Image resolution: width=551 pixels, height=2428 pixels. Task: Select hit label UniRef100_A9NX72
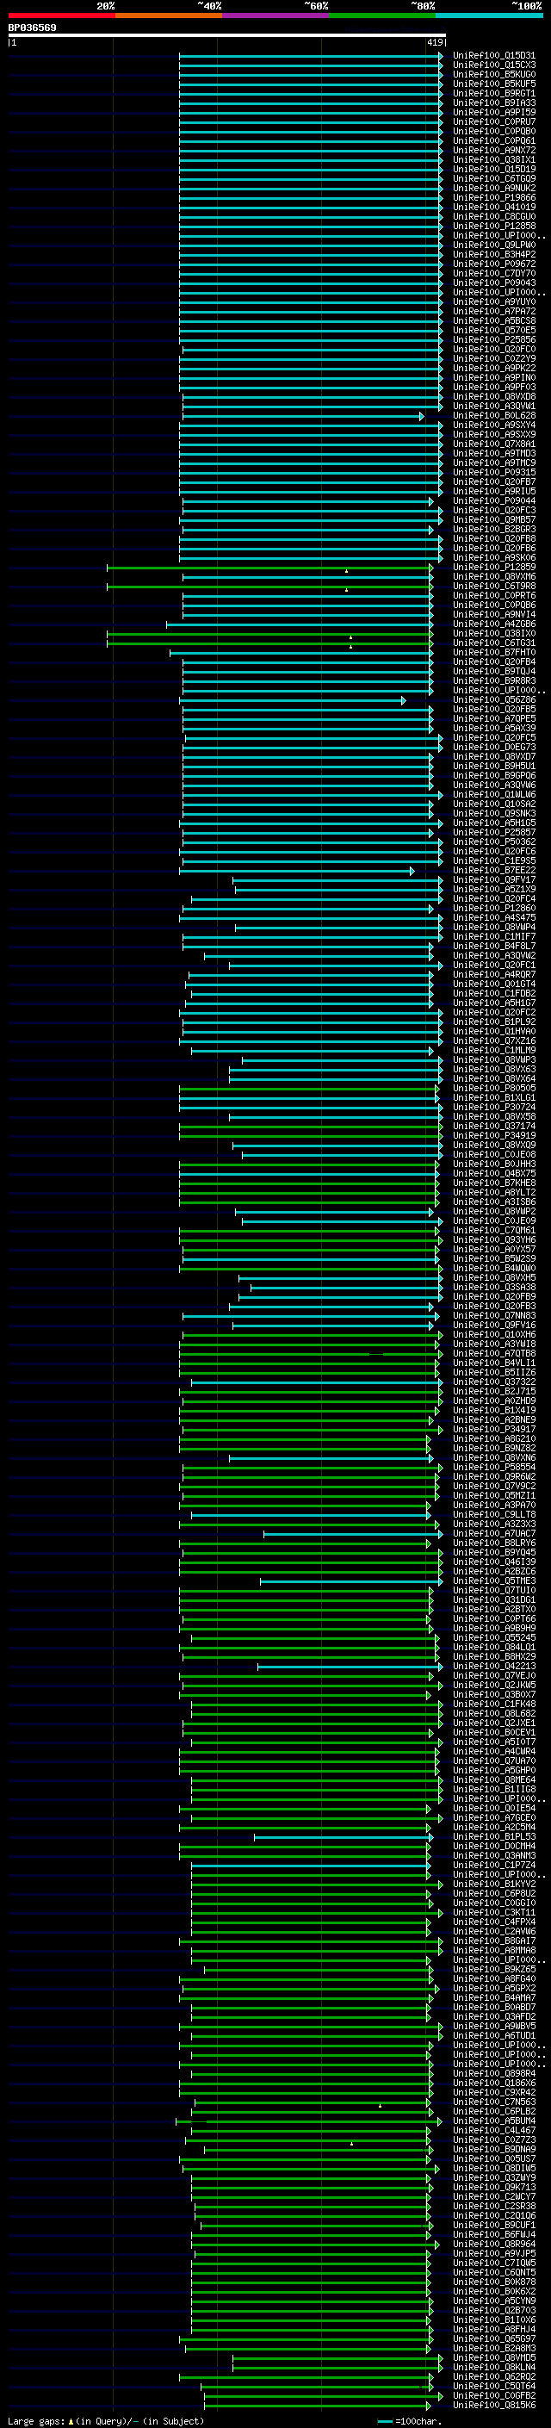[x=493, y=150]
